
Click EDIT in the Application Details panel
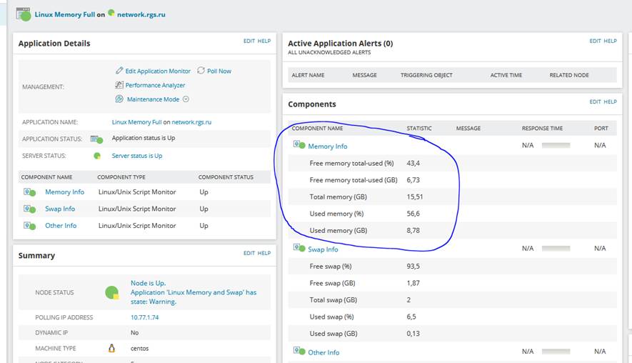click(x=249, y=41)
